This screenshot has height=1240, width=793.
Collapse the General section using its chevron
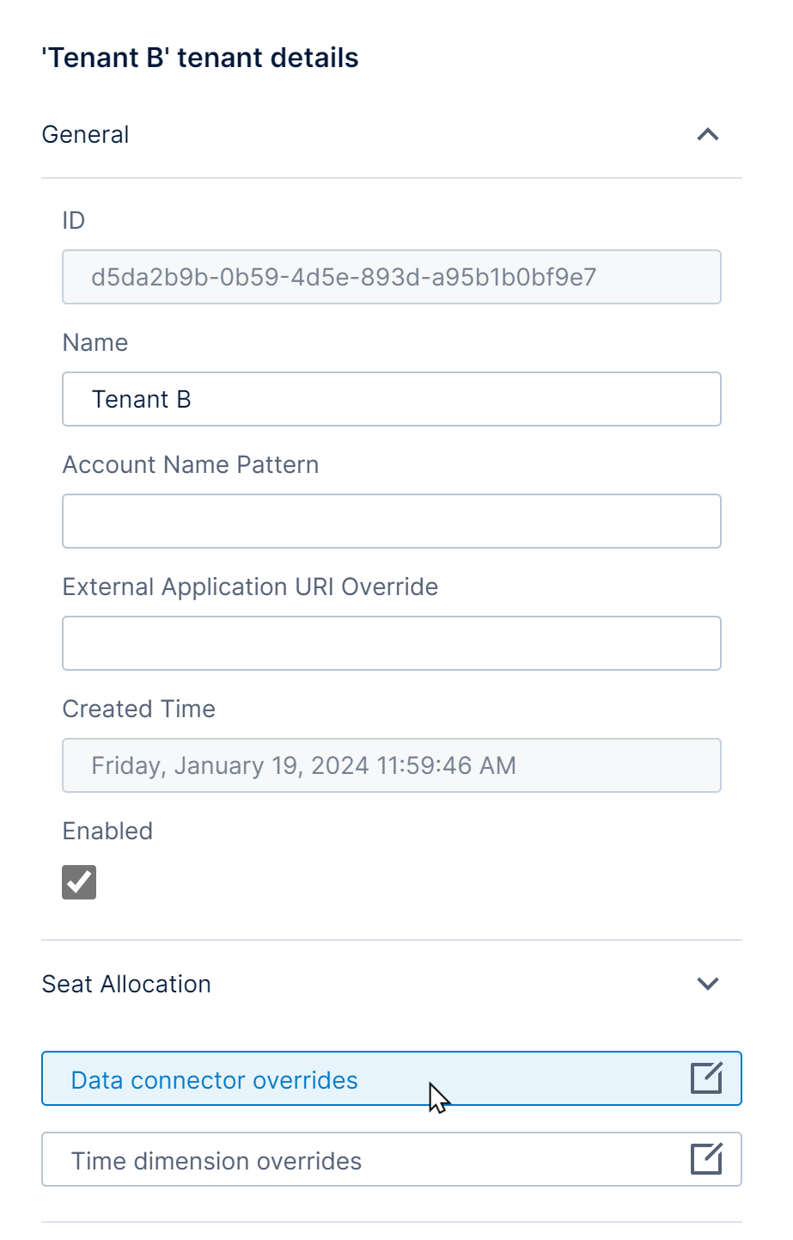point(707,134)
